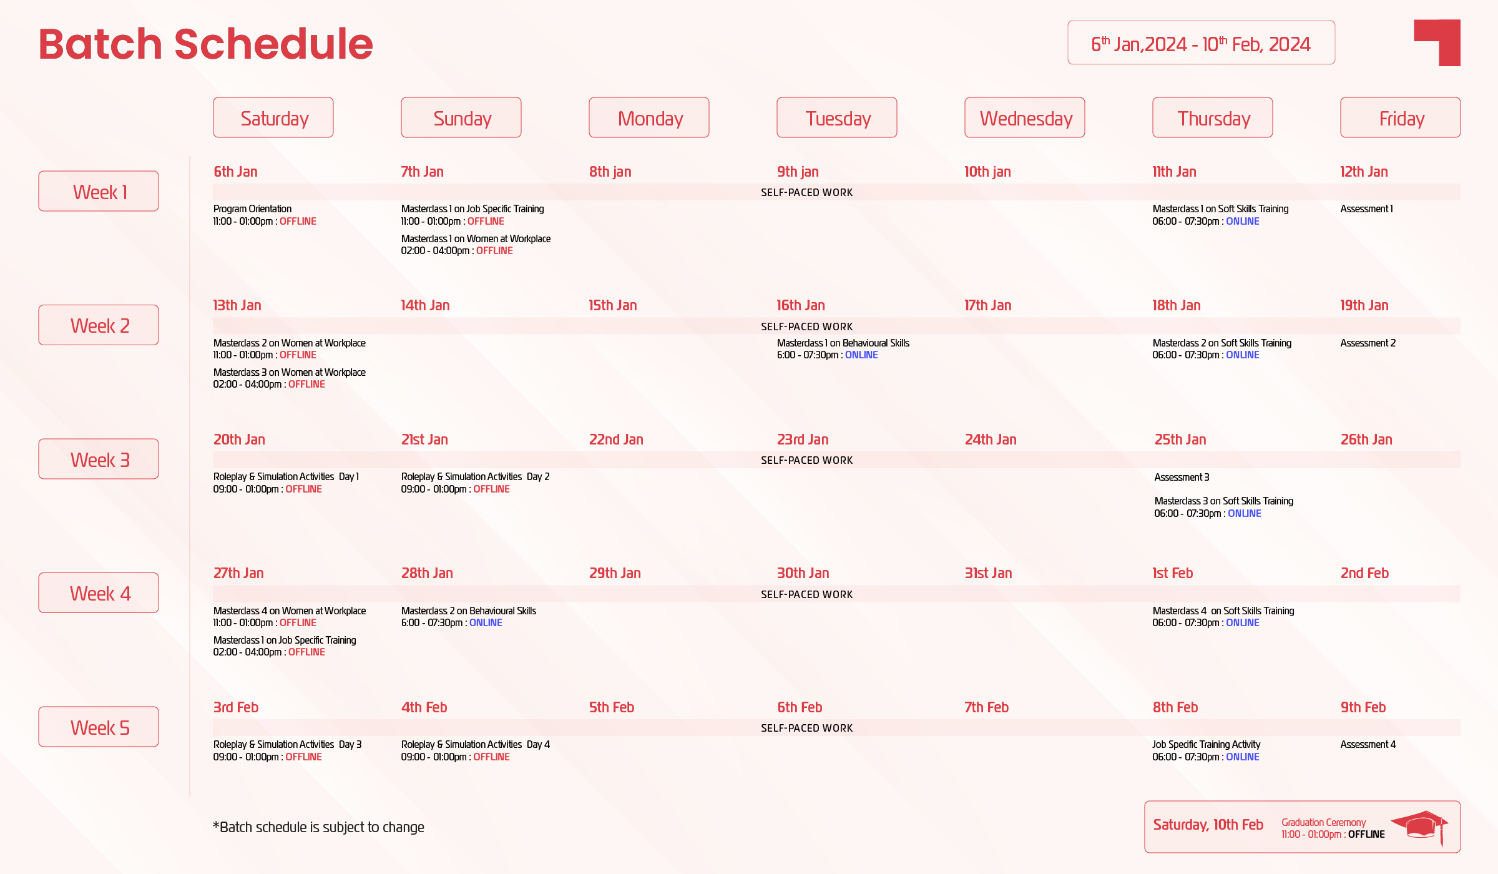1498x874 pixels.
Task: Select the 16th Jan date label
Action: (801, 306)
